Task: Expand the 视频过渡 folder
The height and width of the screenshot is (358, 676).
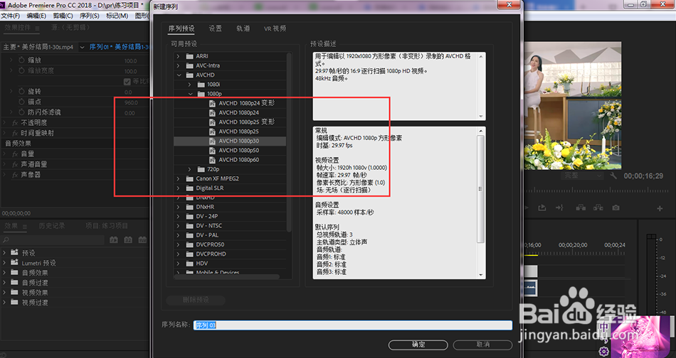Action: click(4, 302)
